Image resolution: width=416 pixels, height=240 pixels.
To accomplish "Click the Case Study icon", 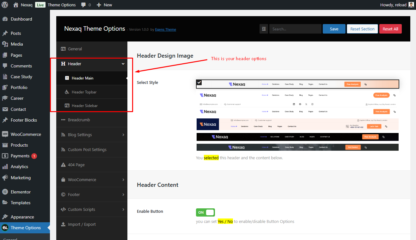I will [5, 77].
